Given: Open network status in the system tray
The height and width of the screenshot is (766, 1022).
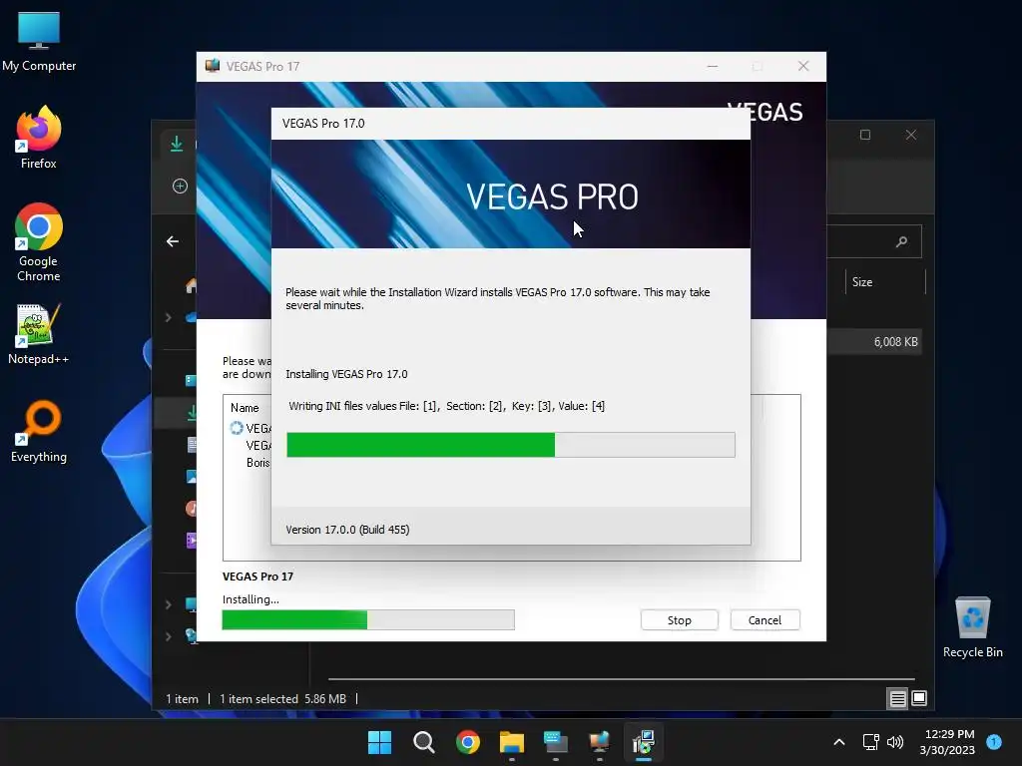Looking at the screenshot, I should [870, 742].
